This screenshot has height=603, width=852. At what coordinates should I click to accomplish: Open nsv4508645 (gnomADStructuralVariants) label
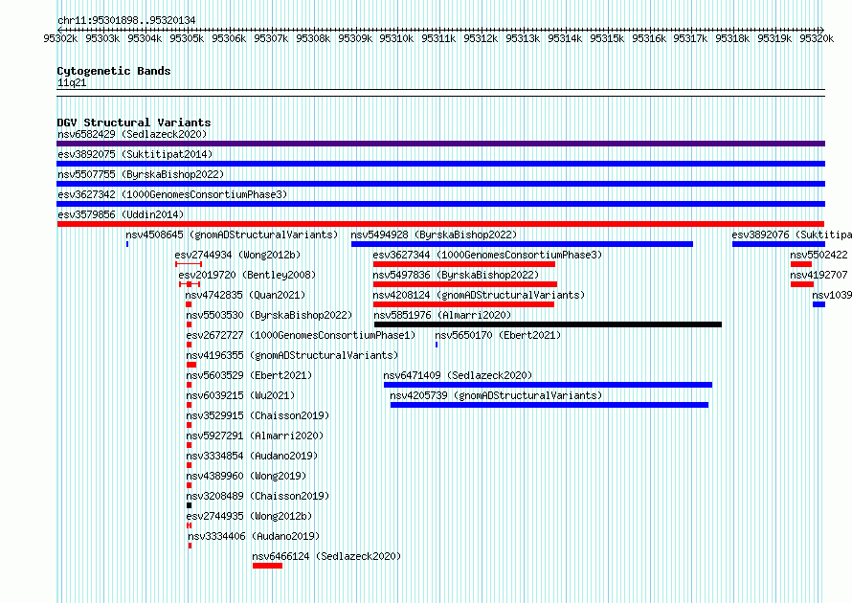pos(232,234)
